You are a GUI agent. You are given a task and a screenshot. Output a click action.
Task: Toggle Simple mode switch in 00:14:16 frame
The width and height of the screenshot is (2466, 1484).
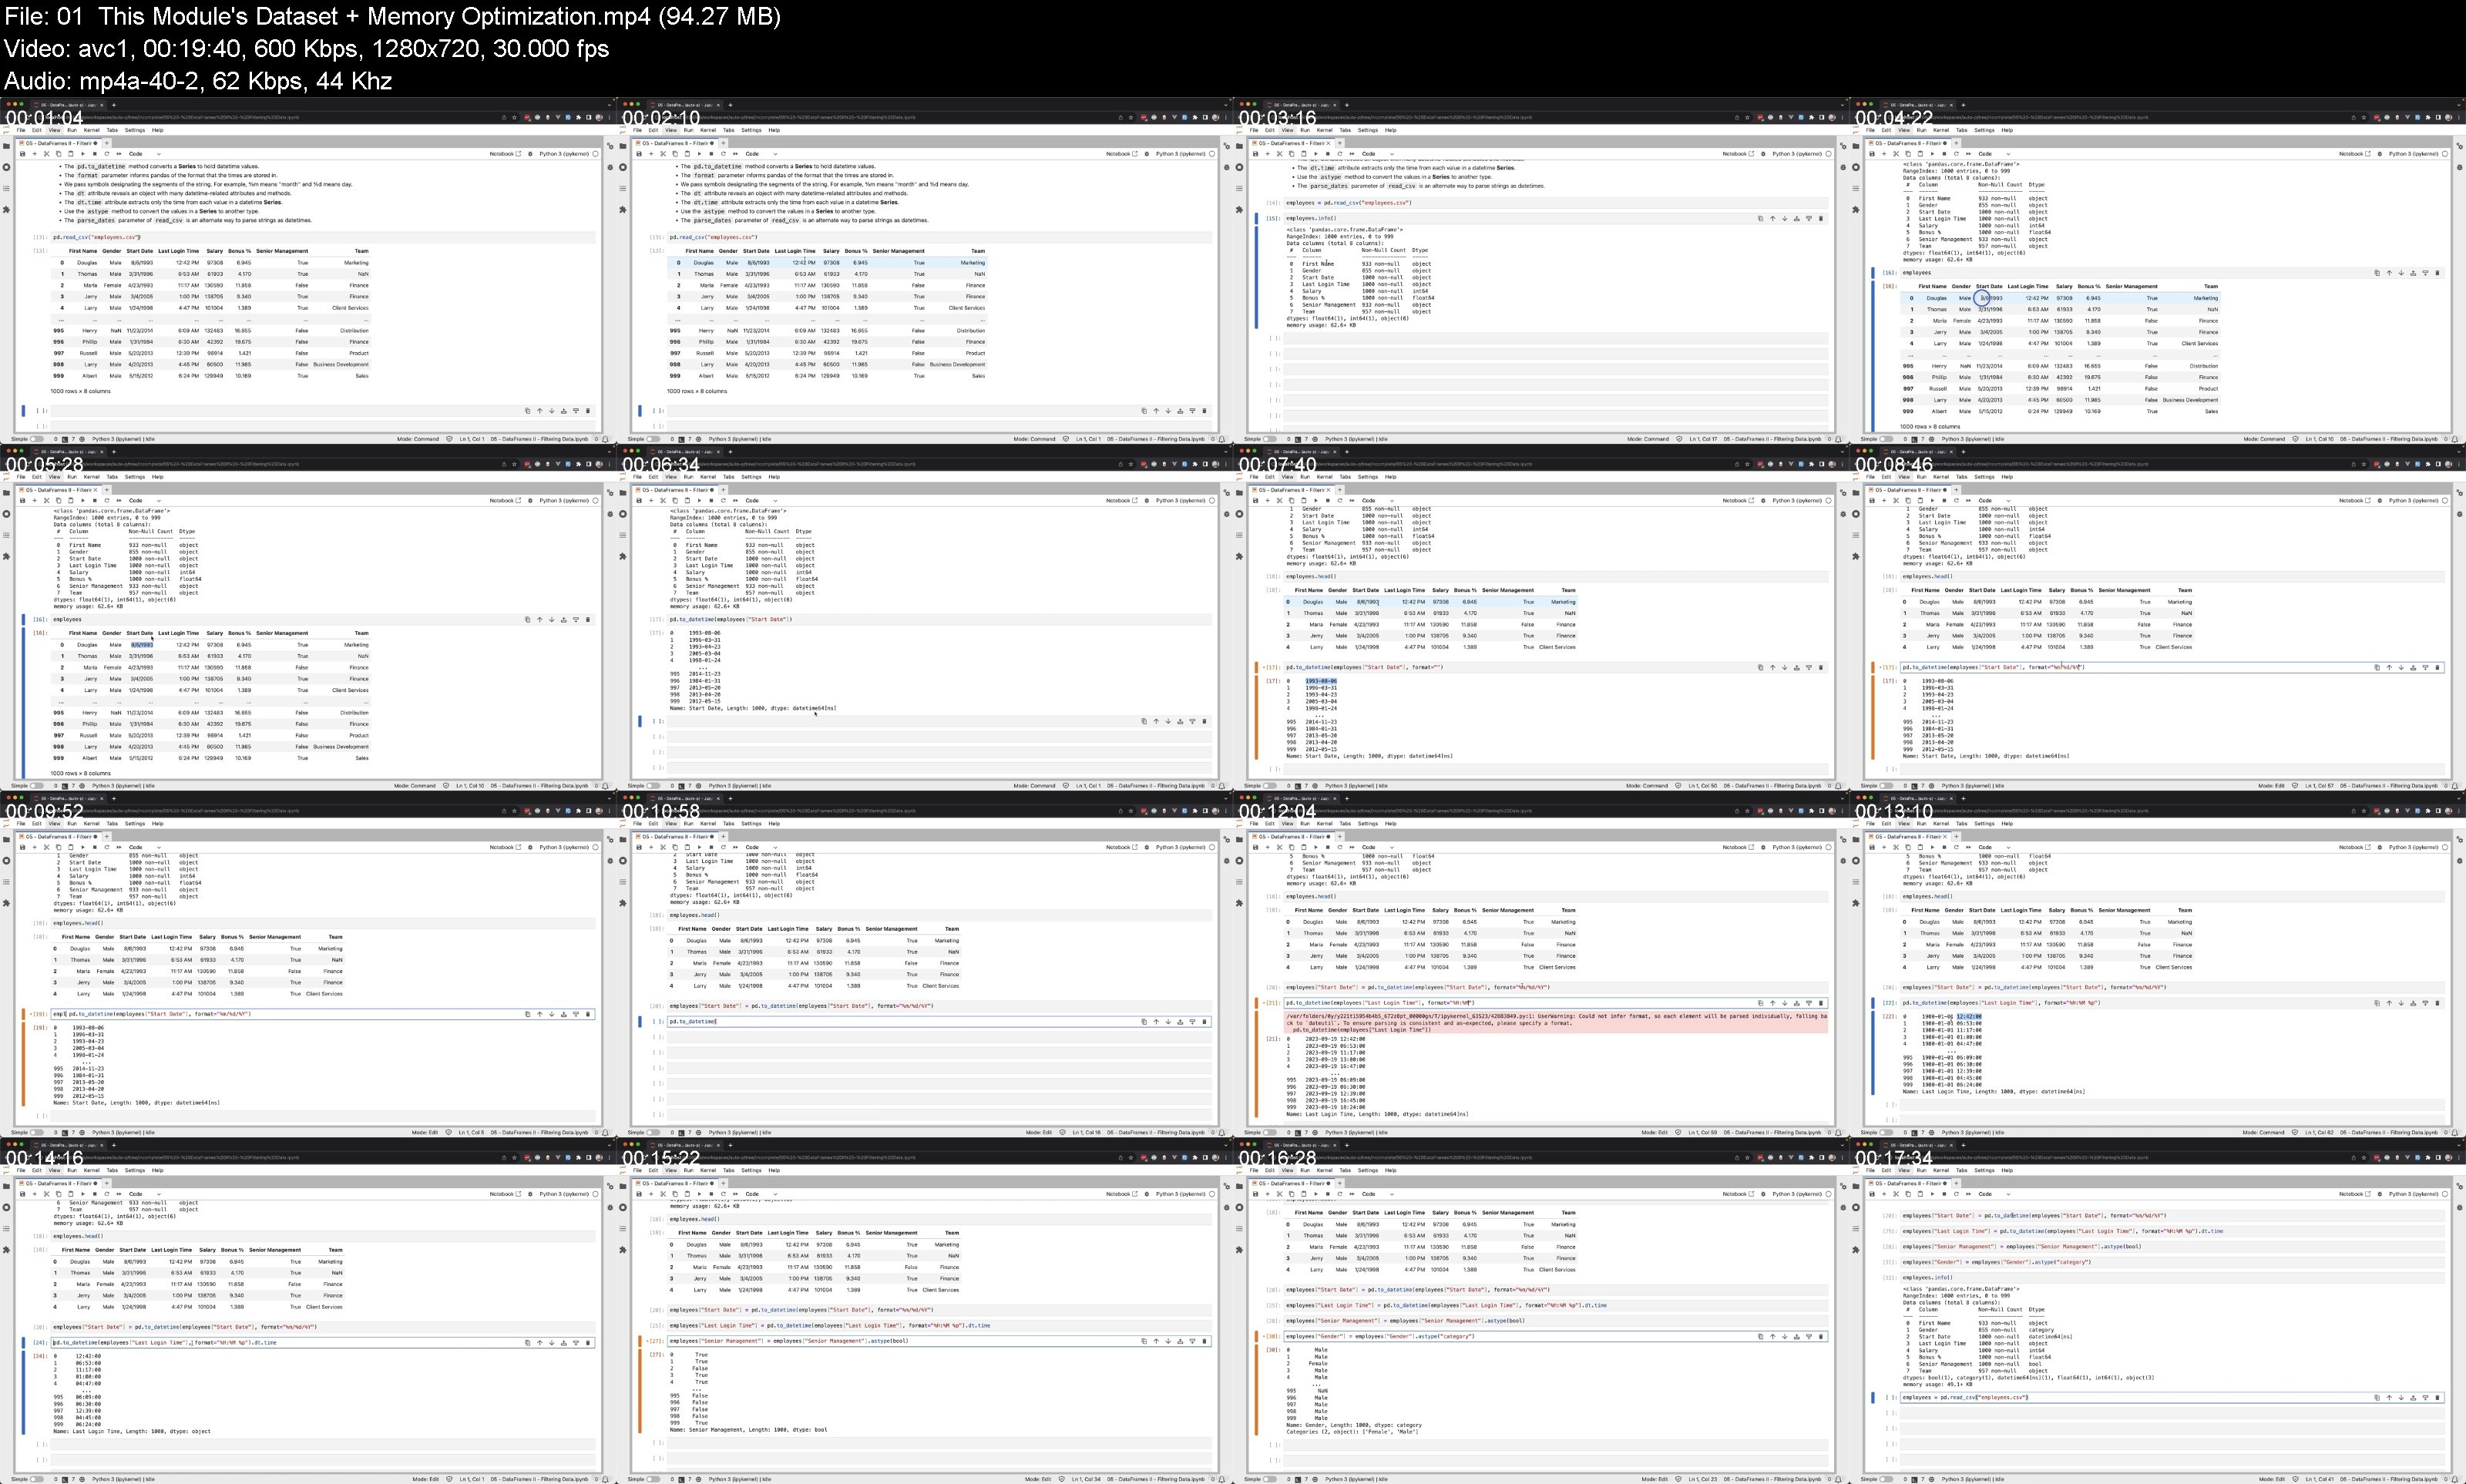[37, 1478]
